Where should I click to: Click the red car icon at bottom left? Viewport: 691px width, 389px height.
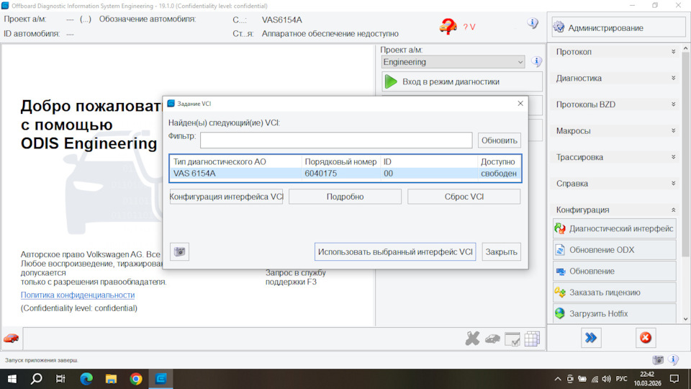[12, 339]
